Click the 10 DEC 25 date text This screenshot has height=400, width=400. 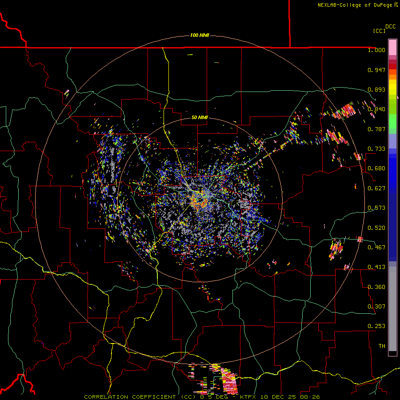[x=278, y=397]
